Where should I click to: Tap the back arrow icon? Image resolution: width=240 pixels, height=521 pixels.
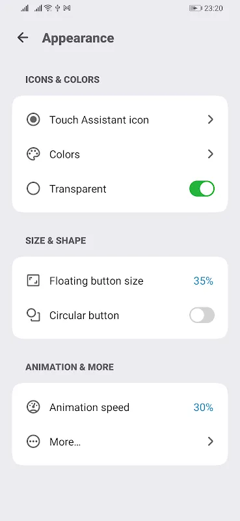[23, 38]
